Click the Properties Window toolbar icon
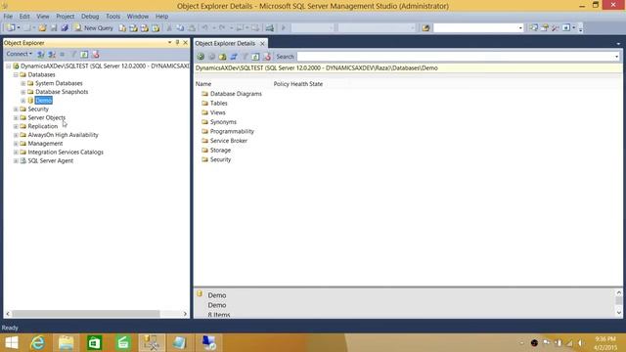 point(545,28)
